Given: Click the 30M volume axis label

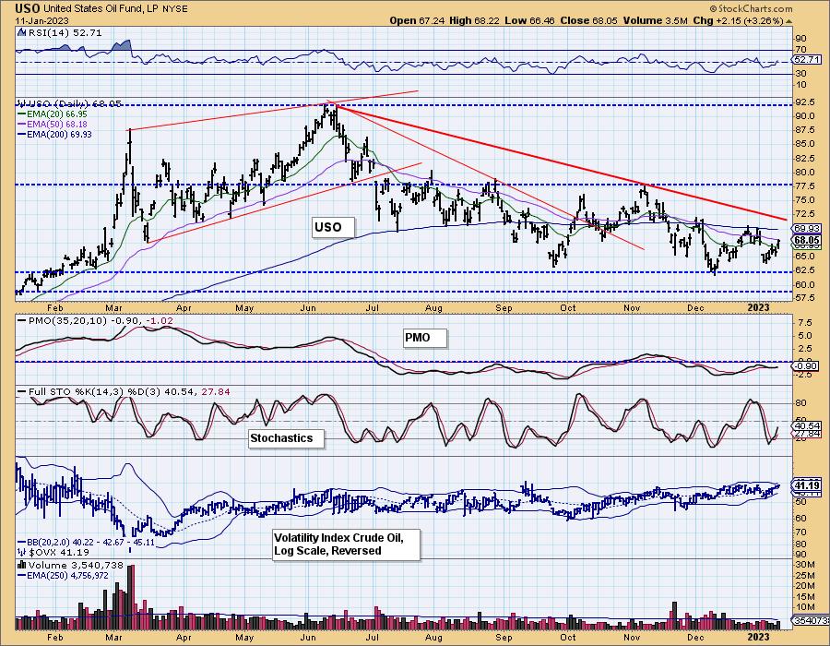Looking at the screenshot, I should tap(804, 565).
